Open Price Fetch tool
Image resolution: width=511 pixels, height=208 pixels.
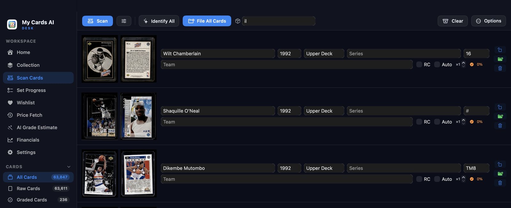point(38,115)
